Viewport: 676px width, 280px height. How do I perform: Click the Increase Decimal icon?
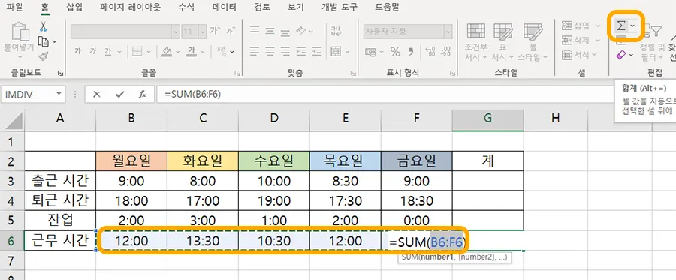coord(430,52)
